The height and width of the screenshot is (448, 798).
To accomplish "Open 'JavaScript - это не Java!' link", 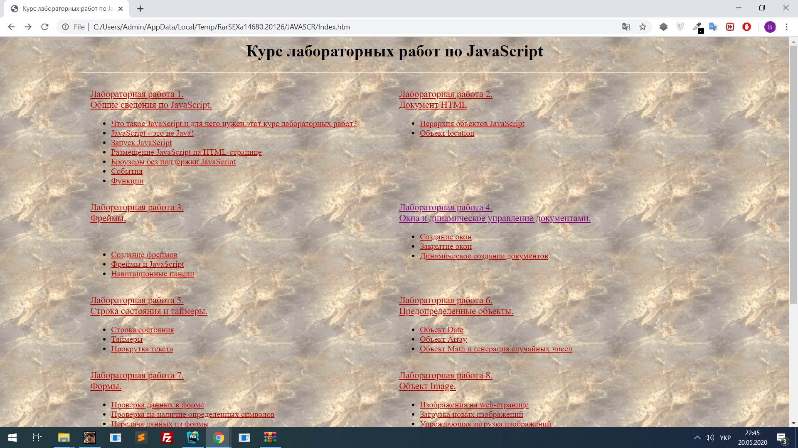I will coord(152,133).
